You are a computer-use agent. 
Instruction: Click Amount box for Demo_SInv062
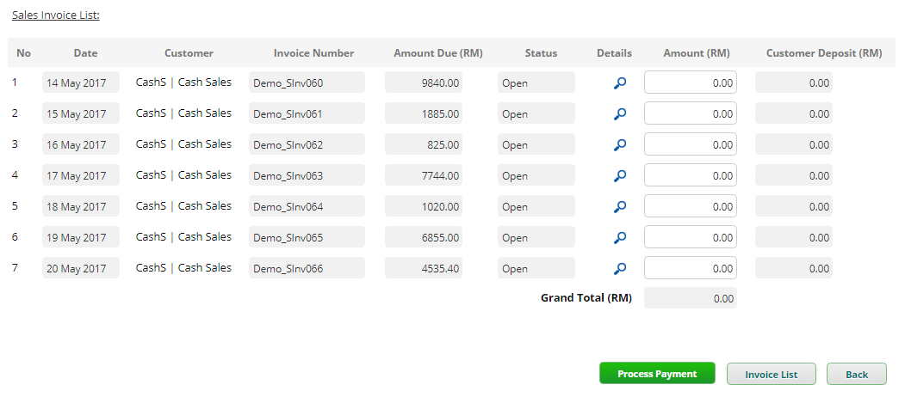tap(690, 144)
